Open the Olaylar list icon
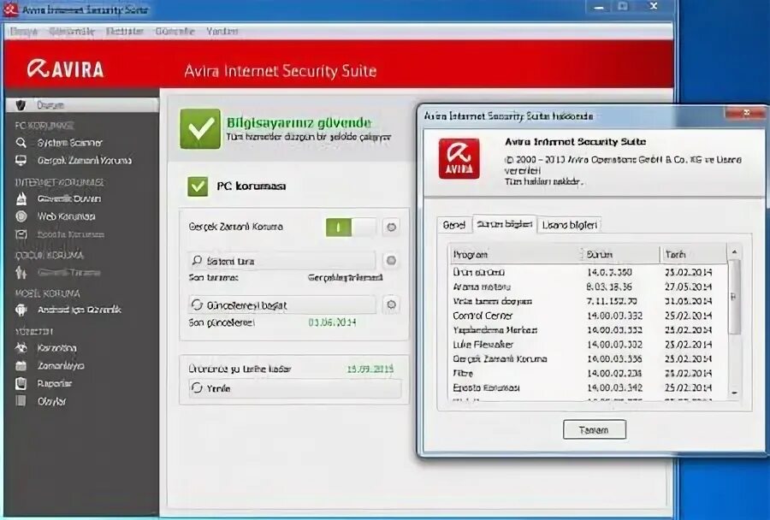Screen dimensions: 770x520 21,401
